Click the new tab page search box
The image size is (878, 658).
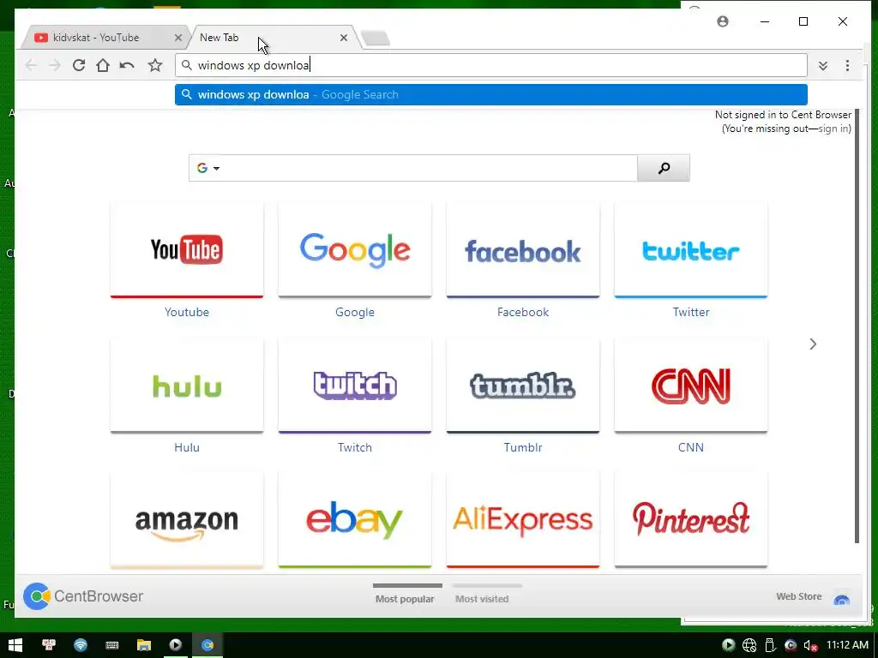[430, 168]
